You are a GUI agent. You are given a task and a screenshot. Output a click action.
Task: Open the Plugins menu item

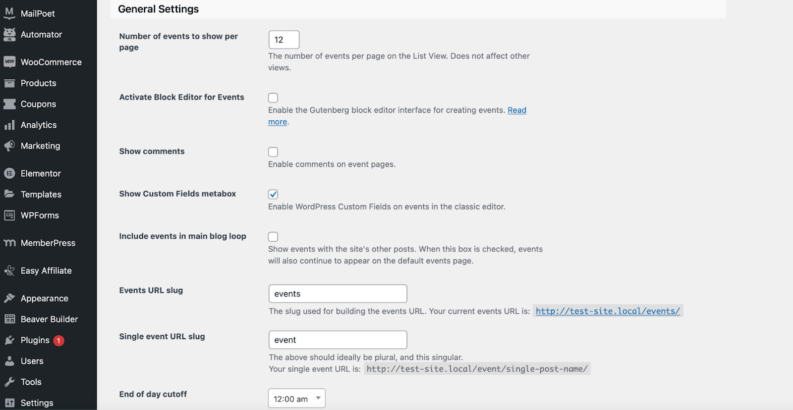35,340
